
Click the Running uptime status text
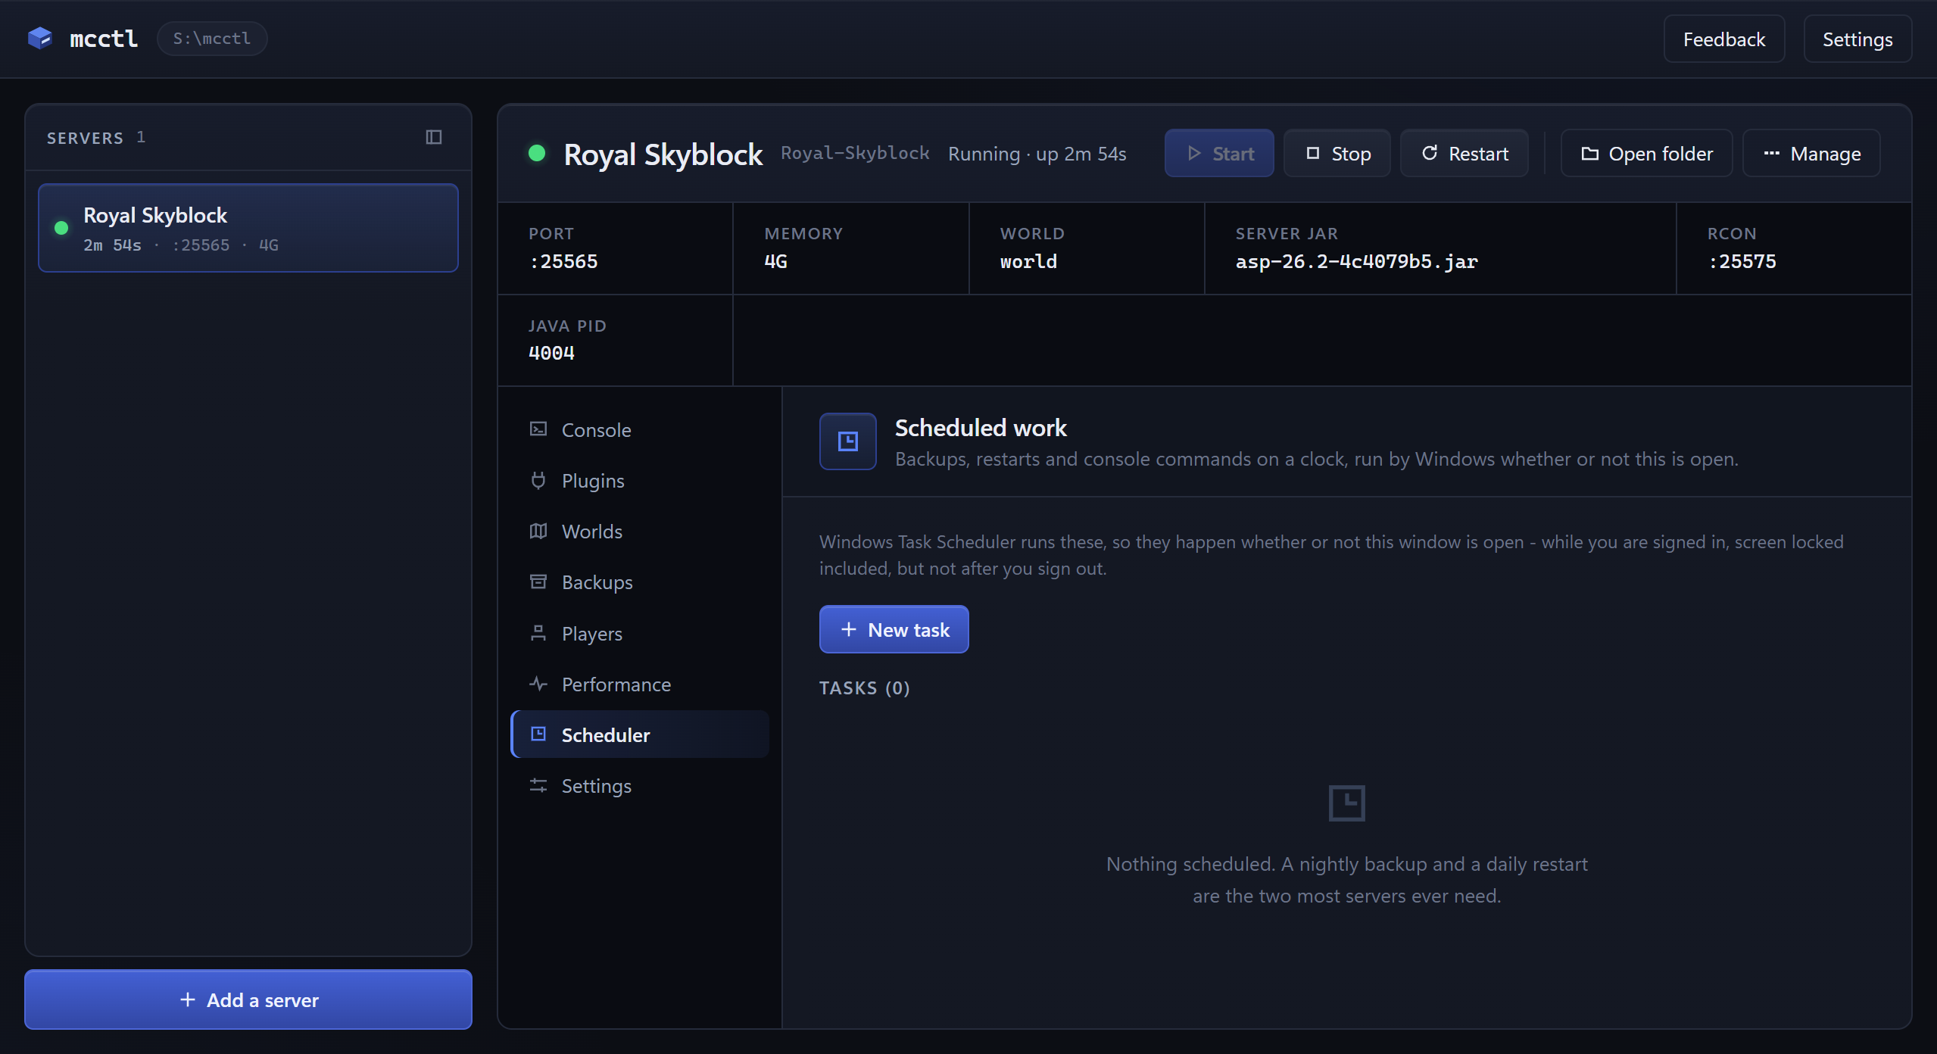coord(1037,154)
